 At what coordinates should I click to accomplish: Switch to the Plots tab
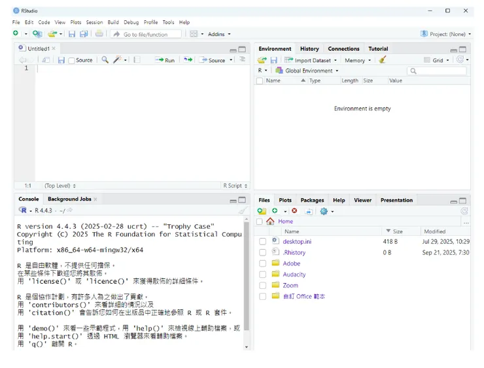285,200
